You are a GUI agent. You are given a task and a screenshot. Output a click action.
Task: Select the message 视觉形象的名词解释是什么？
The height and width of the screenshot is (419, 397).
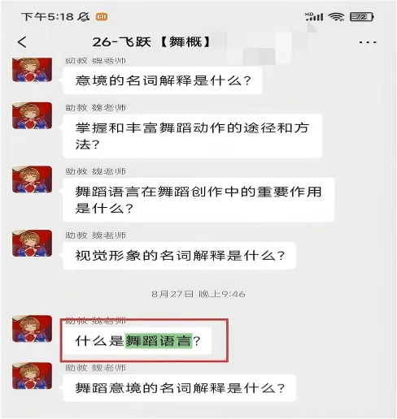tap(179, 256)
